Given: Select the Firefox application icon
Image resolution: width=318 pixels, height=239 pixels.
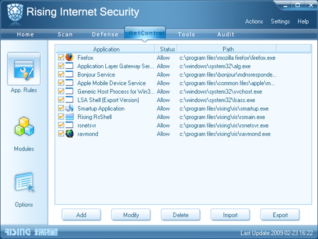Looking at the screenshot, I should [69, 57].
